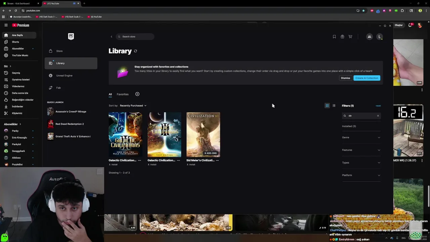This screenshot has height=242, width=430.
Task: Open the Epic account profile avatar
Action: tap(380, 37)
